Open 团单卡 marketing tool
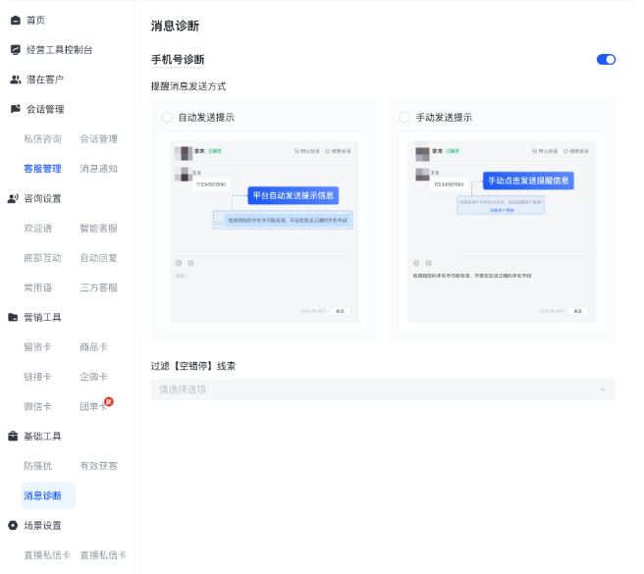Viewport: 644px width, 574px height. click(93, 406)
